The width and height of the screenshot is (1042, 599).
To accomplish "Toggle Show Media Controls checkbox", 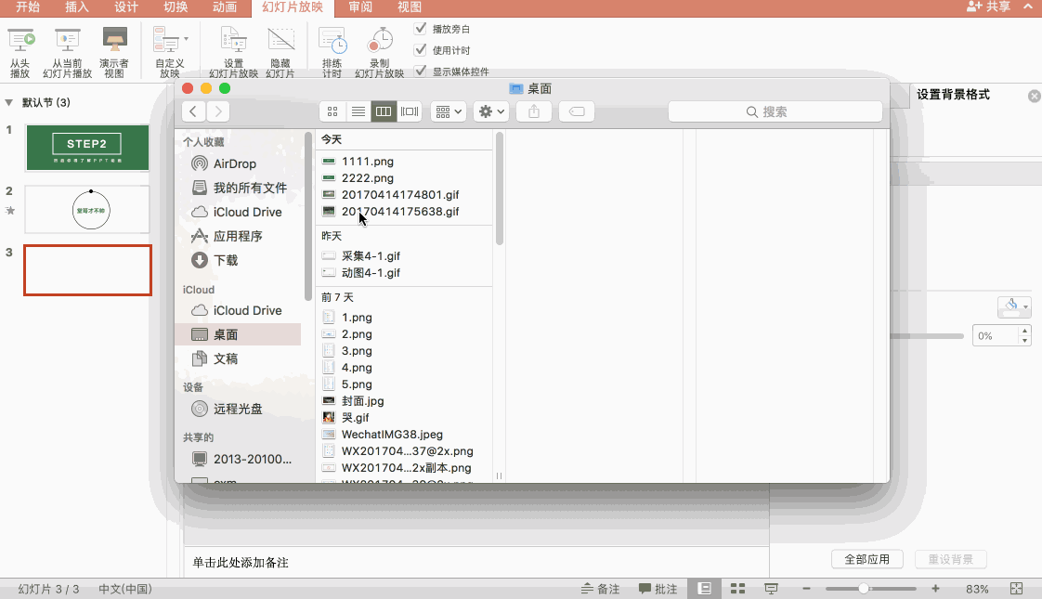I will pyautogui.click(x=420, y=71).
